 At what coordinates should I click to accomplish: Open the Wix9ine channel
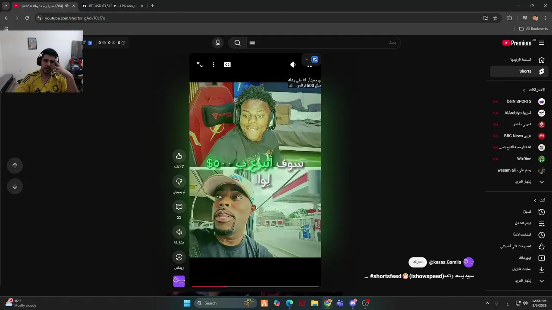(519, 159)
